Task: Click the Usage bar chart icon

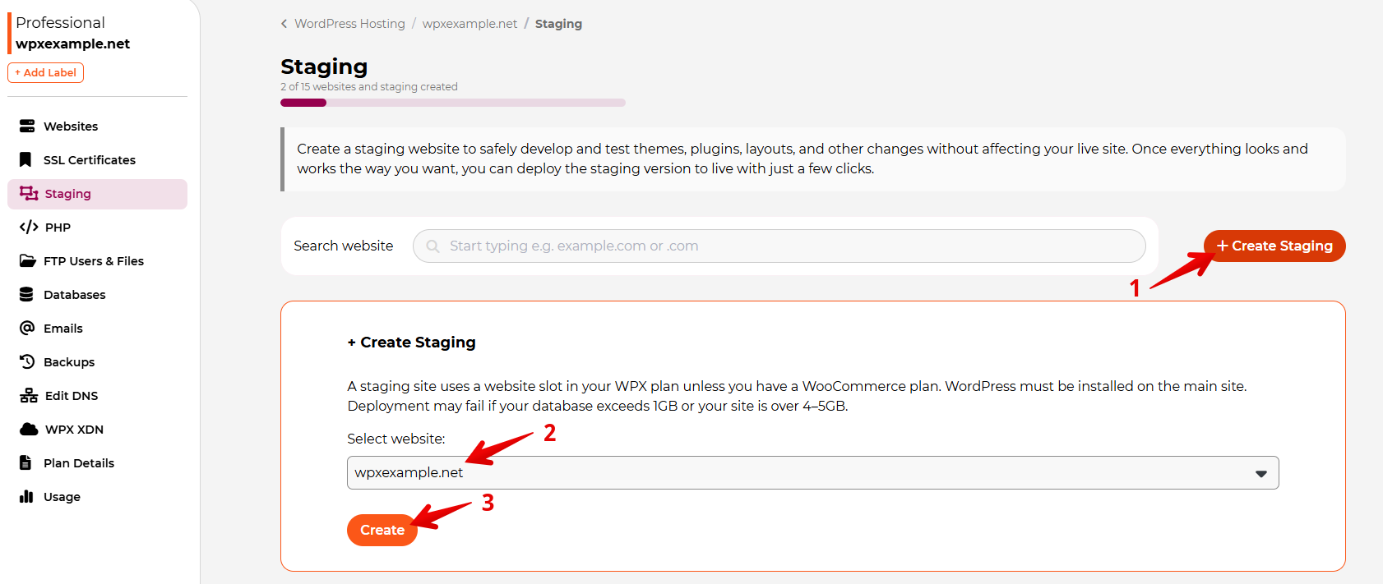Action: click(26, 496)
